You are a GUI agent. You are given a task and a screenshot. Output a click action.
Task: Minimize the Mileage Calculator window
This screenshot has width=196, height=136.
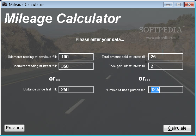(168, 5)
